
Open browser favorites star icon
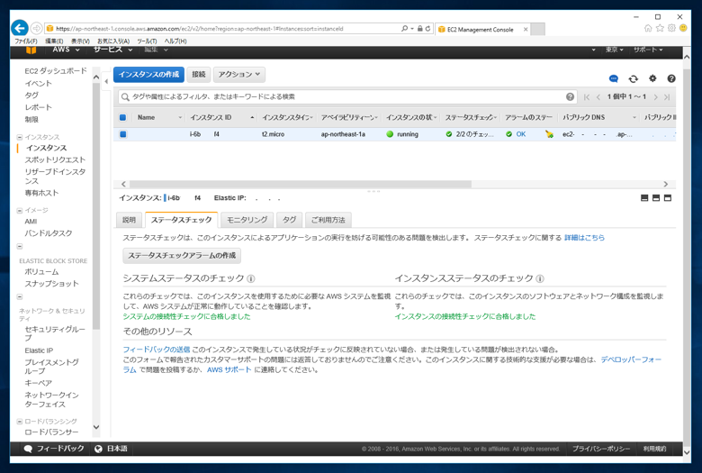pos(660,28)
